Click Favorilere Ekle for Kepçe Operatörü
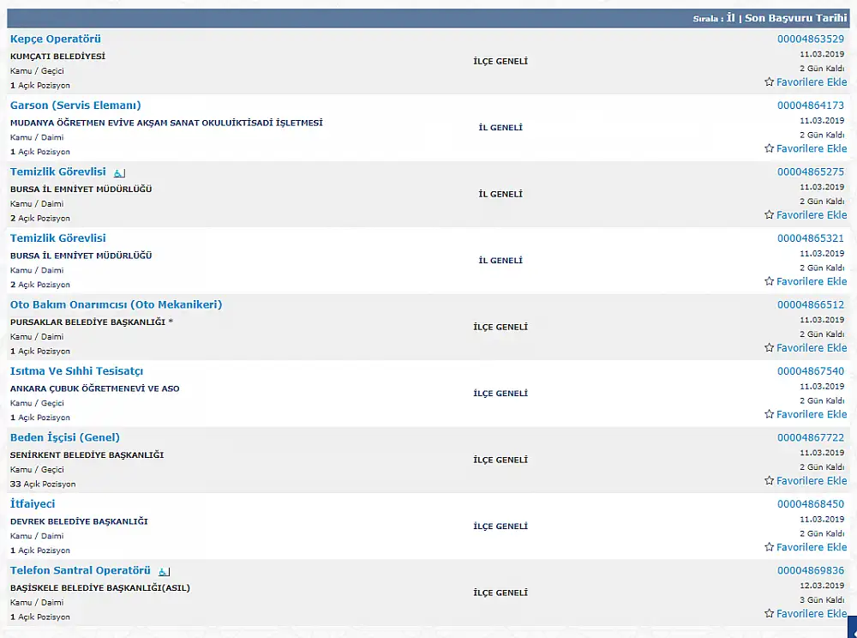The height and width of the screenshot is (638, 857). point(812,82)
